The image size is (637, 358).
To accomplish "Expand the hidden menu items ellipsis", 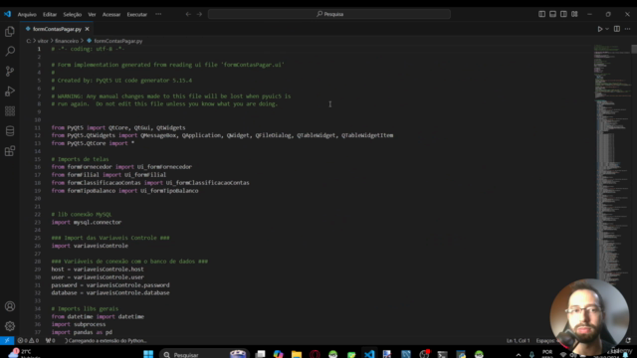I will click(158, 14).
